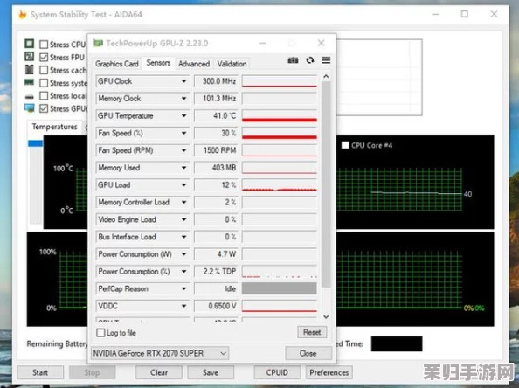This screenshot has width=519, height=388.
Task: Click the GPU-Z screenshot camera icon
Action: 293,60
